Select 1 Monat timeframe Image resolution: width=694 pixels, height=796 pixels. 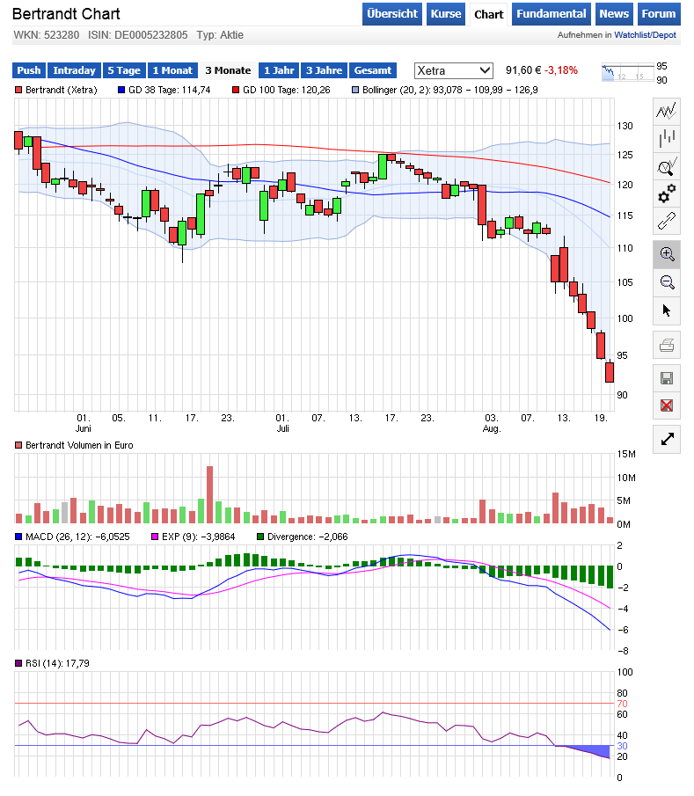click(172, 70)
